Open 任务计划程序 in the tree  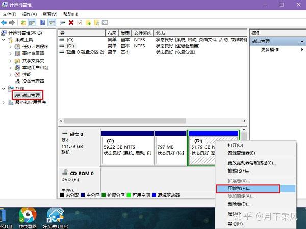pos(35,46)
